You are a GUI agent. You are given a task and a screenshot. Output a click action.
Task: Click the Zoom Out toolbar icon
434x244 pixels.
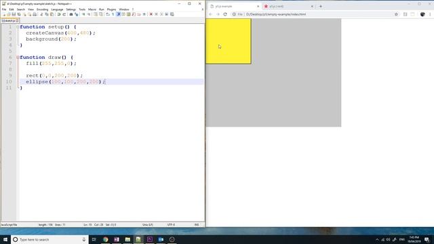click(89, 14)
